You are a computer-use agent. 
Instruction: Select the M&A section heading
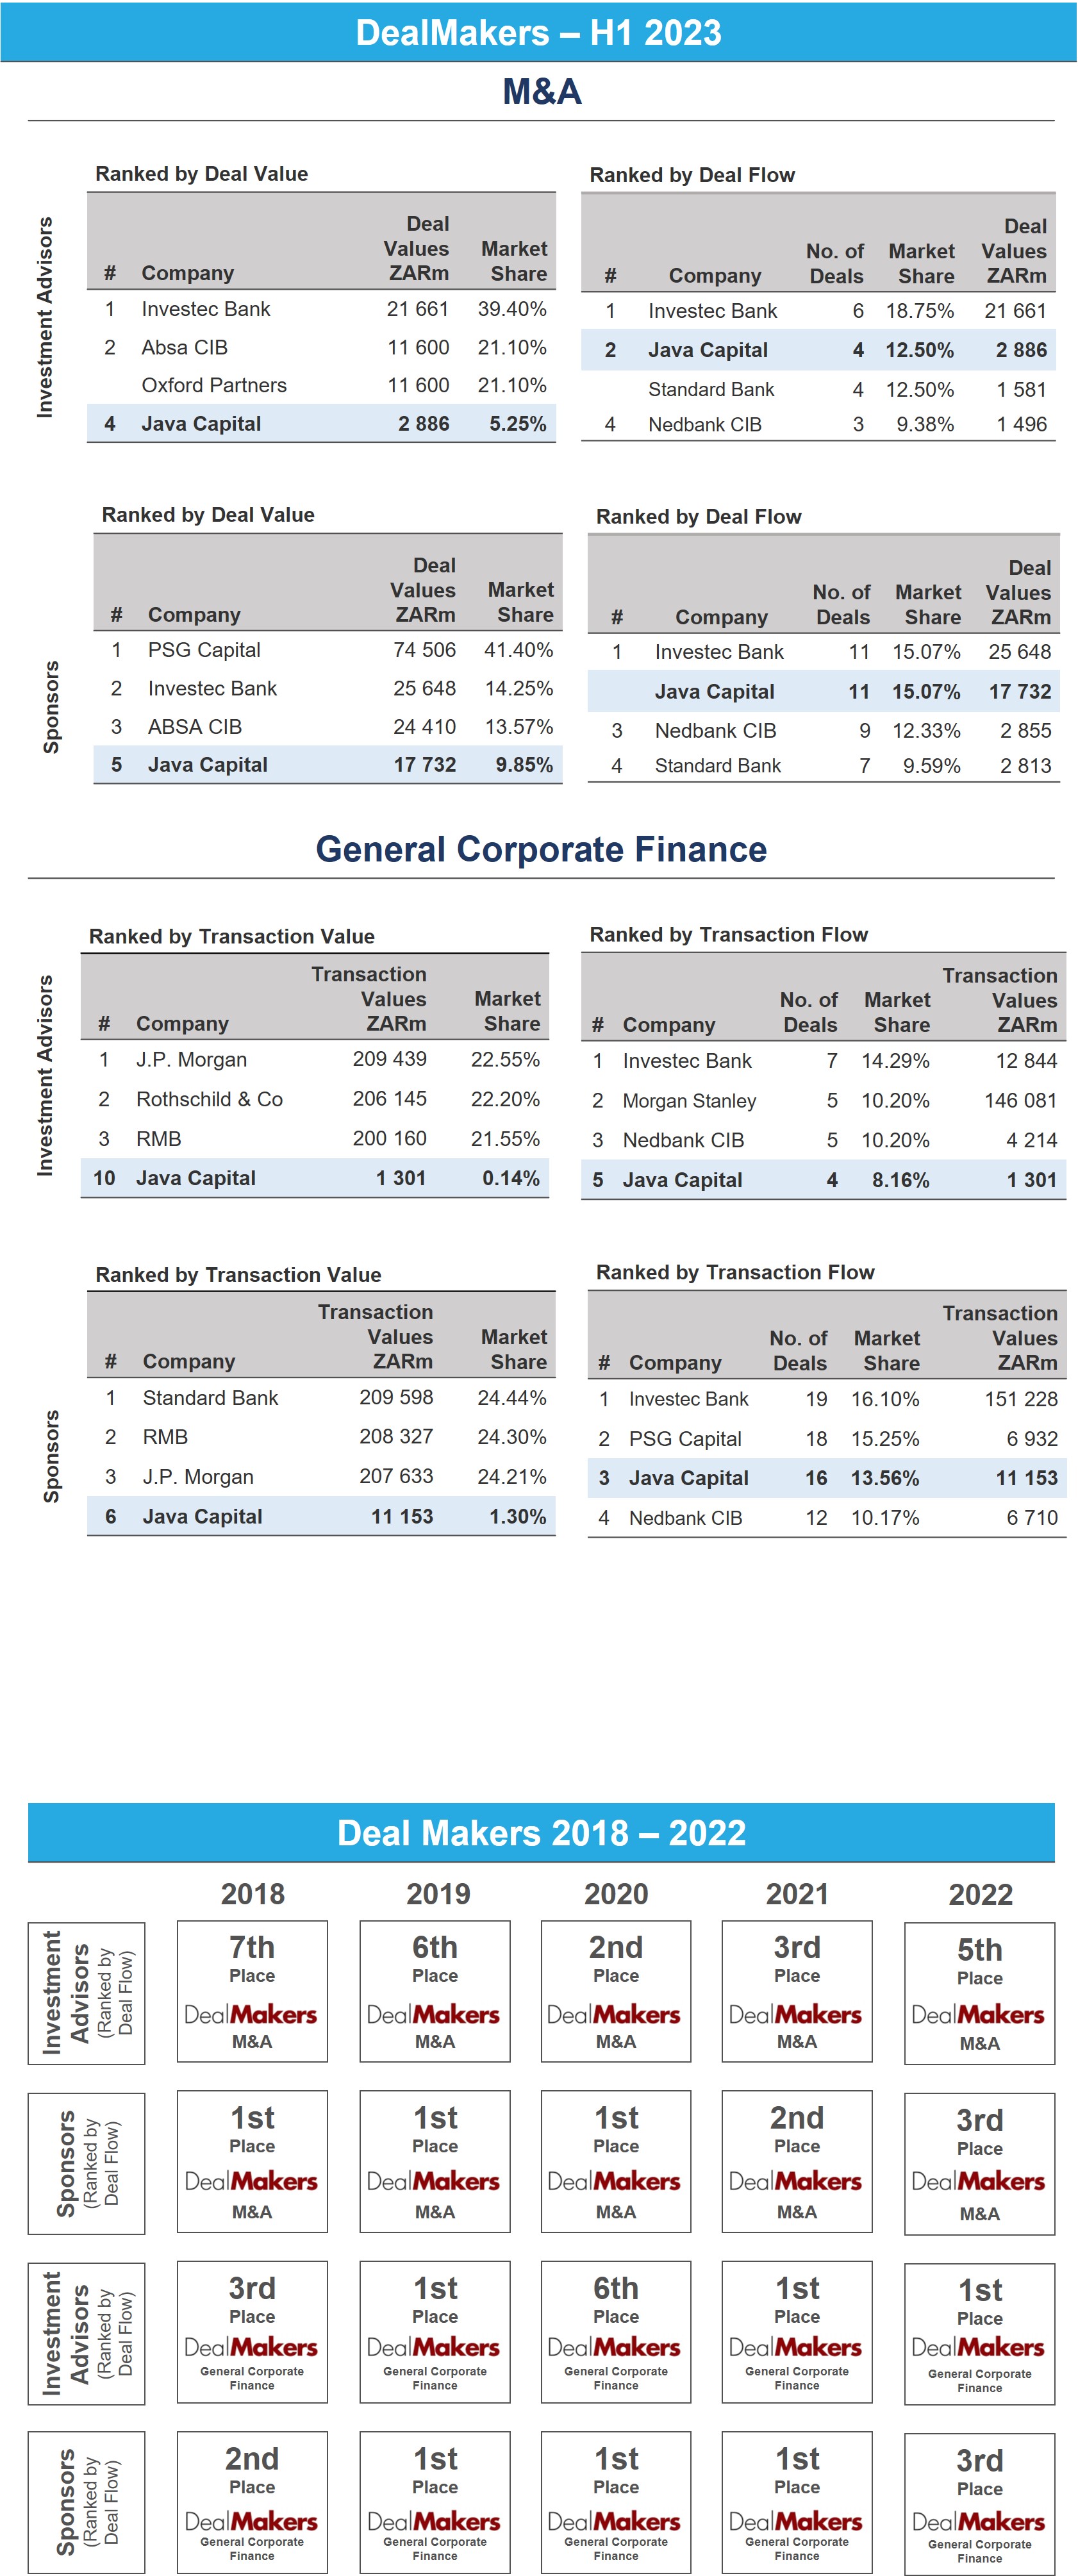click(541, 91)
